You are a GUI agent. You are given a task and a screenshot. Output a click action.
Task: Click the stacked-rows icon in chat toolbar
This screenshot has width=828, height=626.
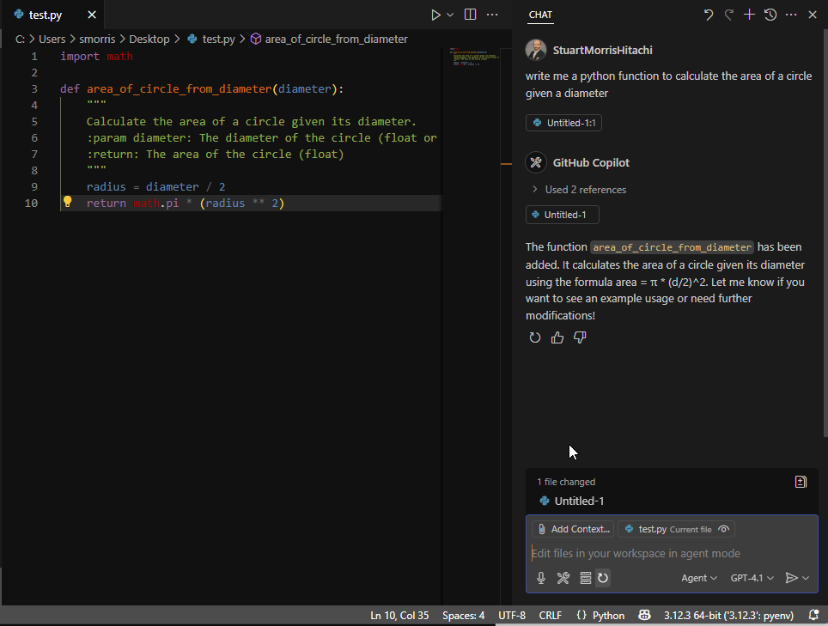(x=585, y=578)
